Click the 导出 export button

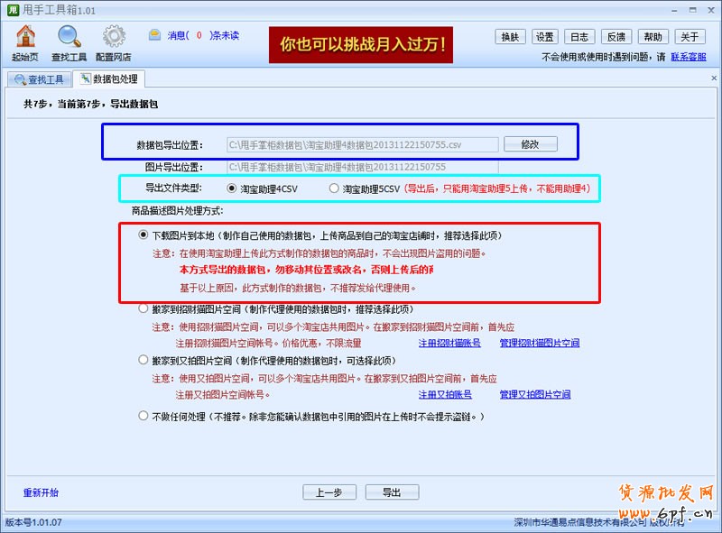390,493
